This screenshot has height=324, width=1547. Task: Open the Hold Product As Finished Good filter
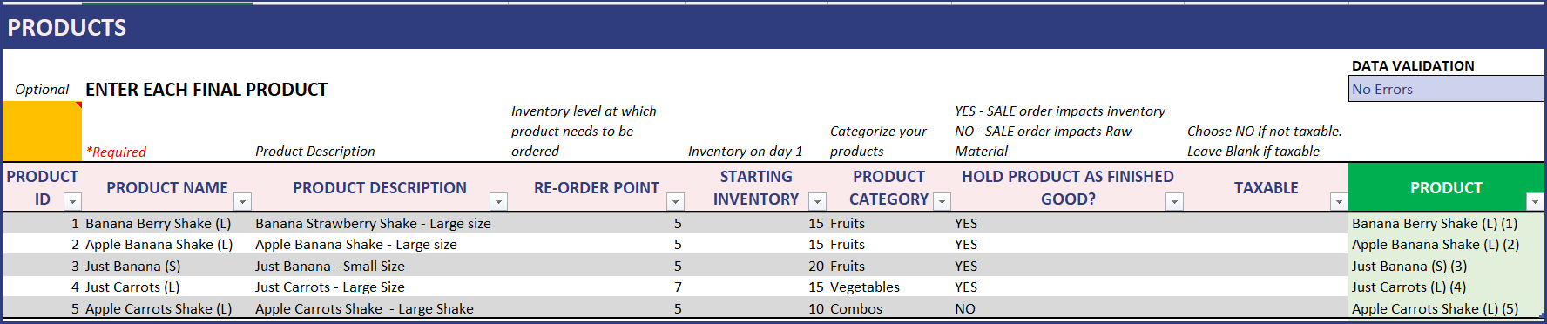[1174, 202]
